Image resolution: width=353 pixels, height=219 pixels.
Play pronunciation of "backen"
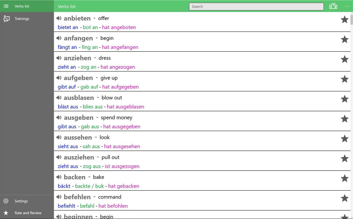[59, 177]
